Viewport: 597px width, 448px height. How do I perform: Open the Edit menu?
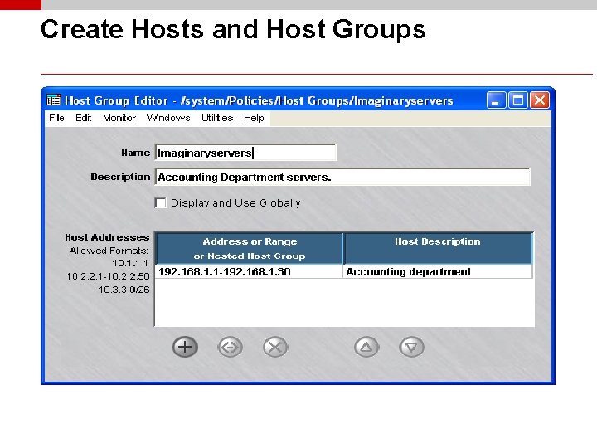point(84,118)
